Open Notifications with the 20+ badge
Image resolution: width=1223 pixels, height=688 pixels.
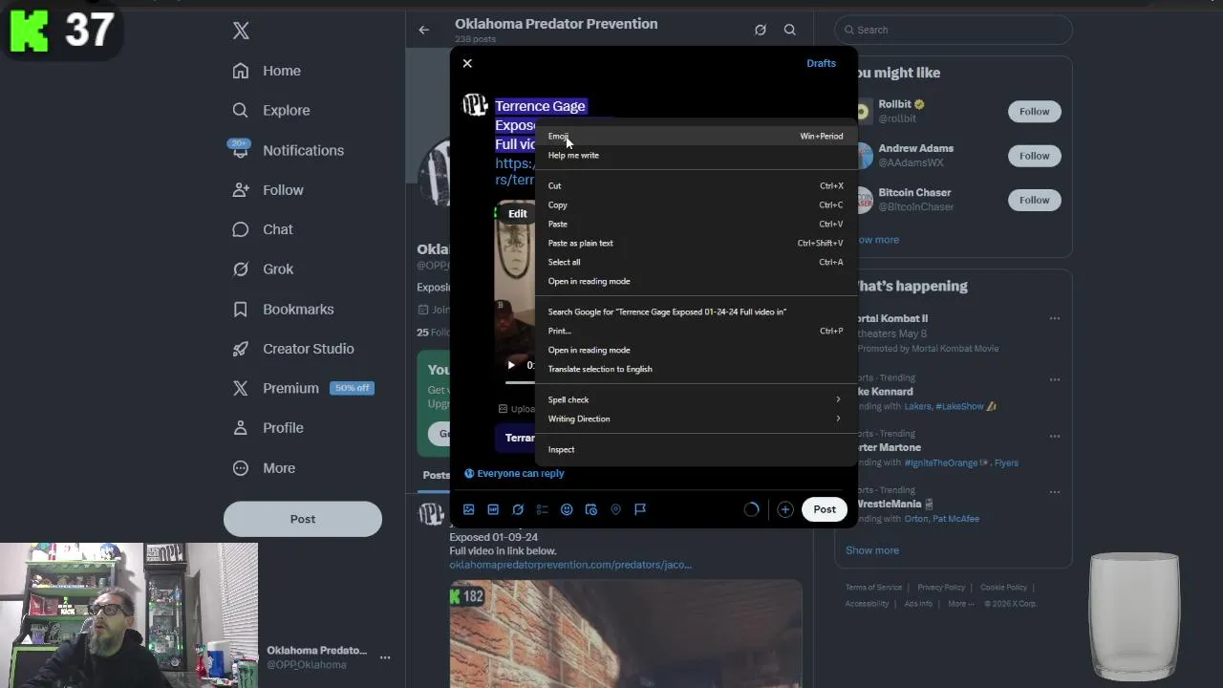(288, 150)
